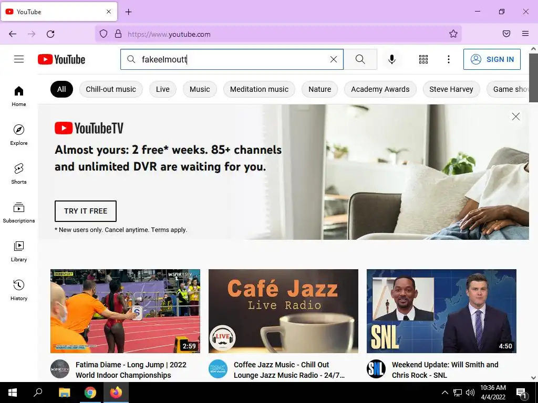Open the BGMC channel avatar

(x=218, y=369)
